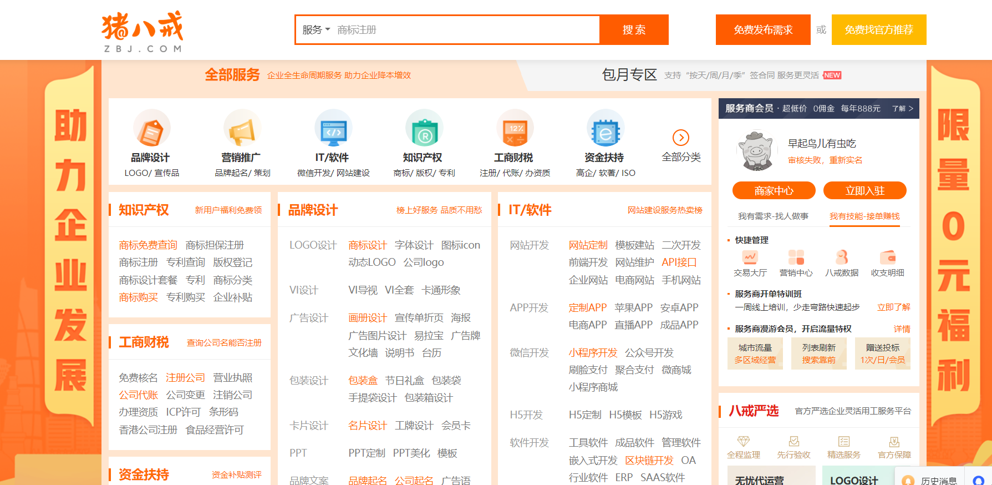Click the 精选服务 list icon

tap(844, 441)
